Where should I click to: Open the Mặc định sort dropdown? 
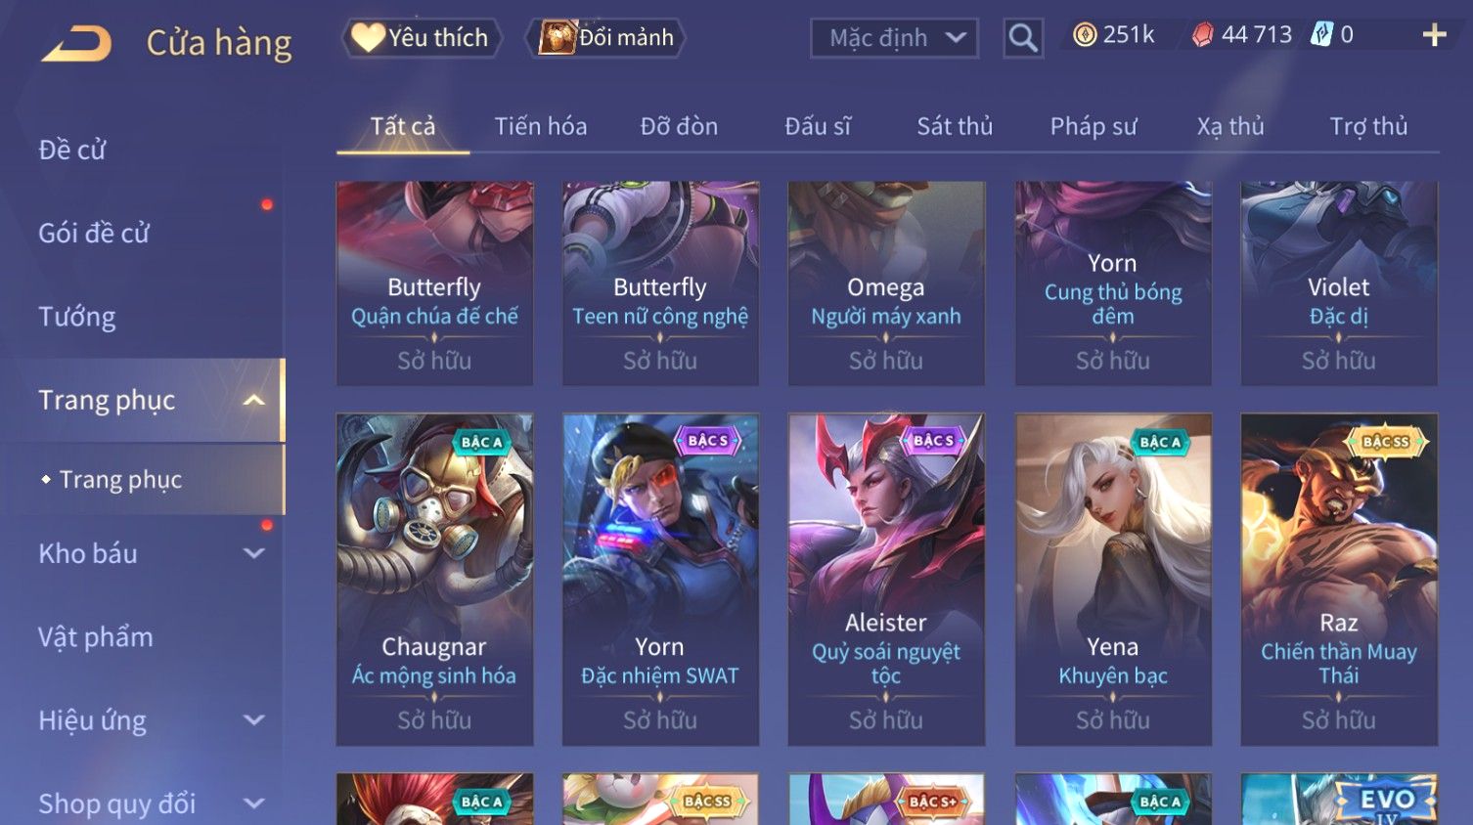(894, 38)
